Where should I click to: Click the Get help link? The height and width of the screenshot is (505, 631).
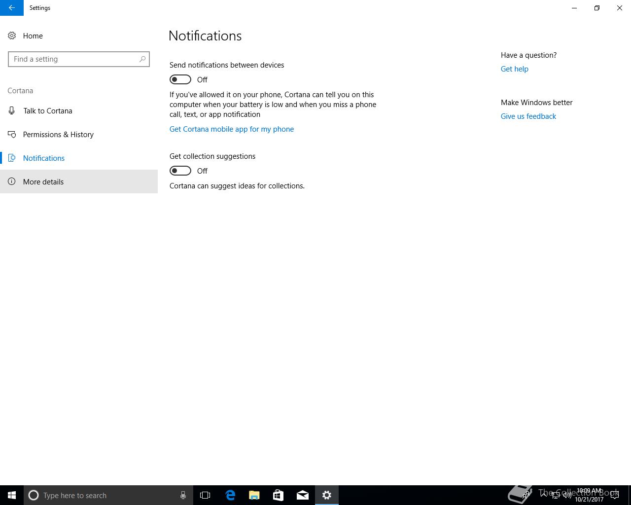(x=515, y=69)
